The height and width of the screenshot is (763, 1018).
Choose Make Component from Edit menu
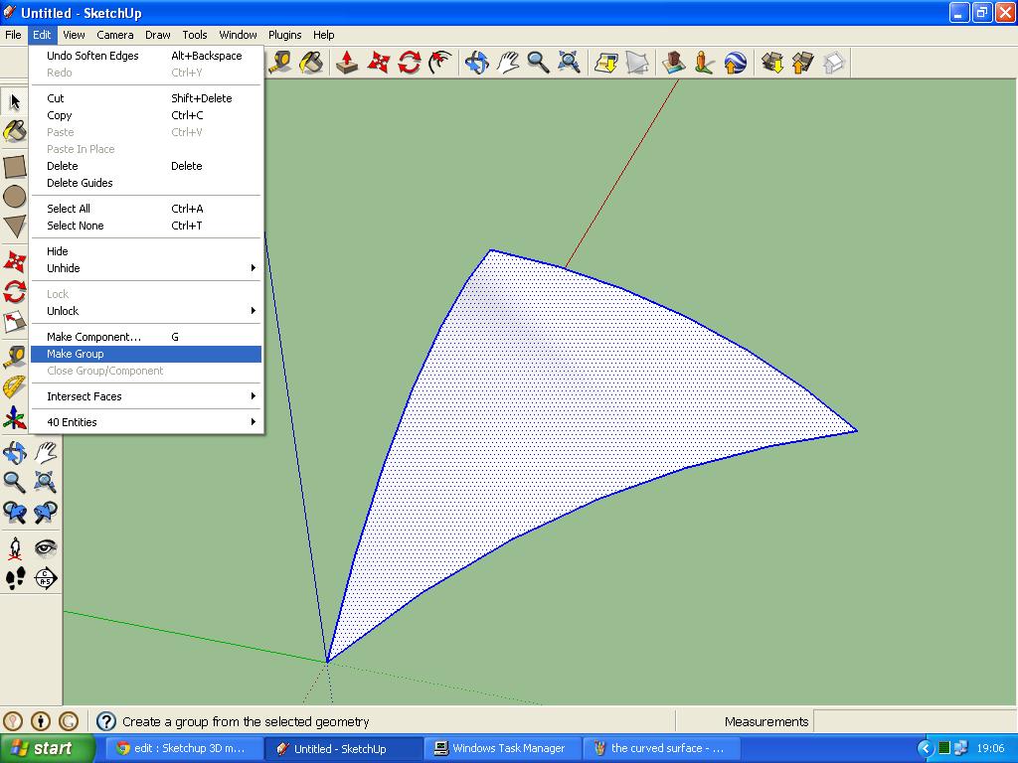(x=146, y=337)
